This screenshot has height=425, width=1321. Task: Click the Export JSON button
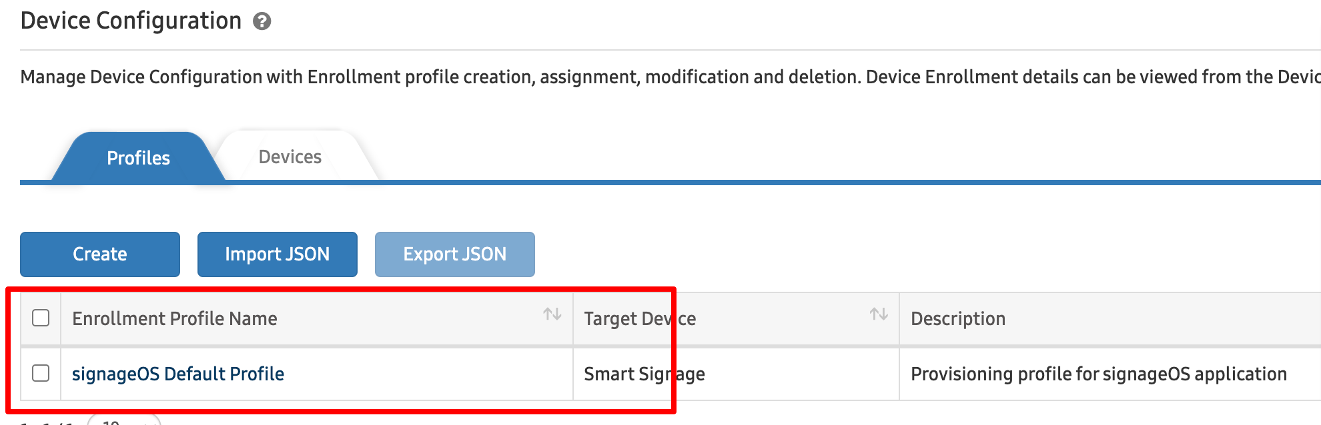(454, 254)
